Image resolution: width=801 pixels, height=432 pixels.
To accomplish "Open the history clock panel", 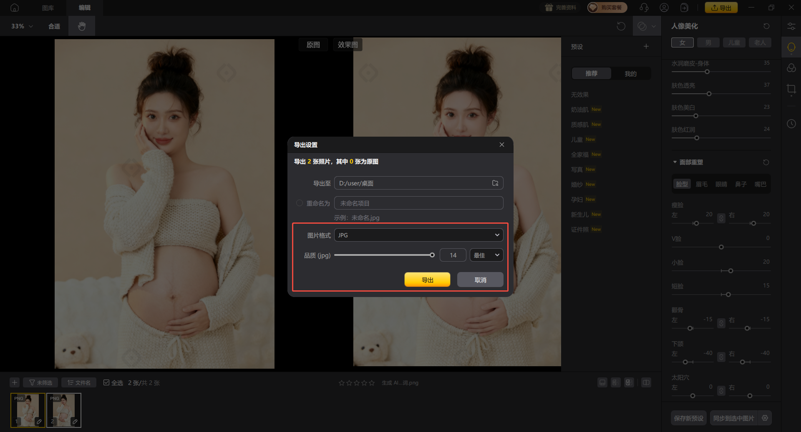I will coord(791,124).
